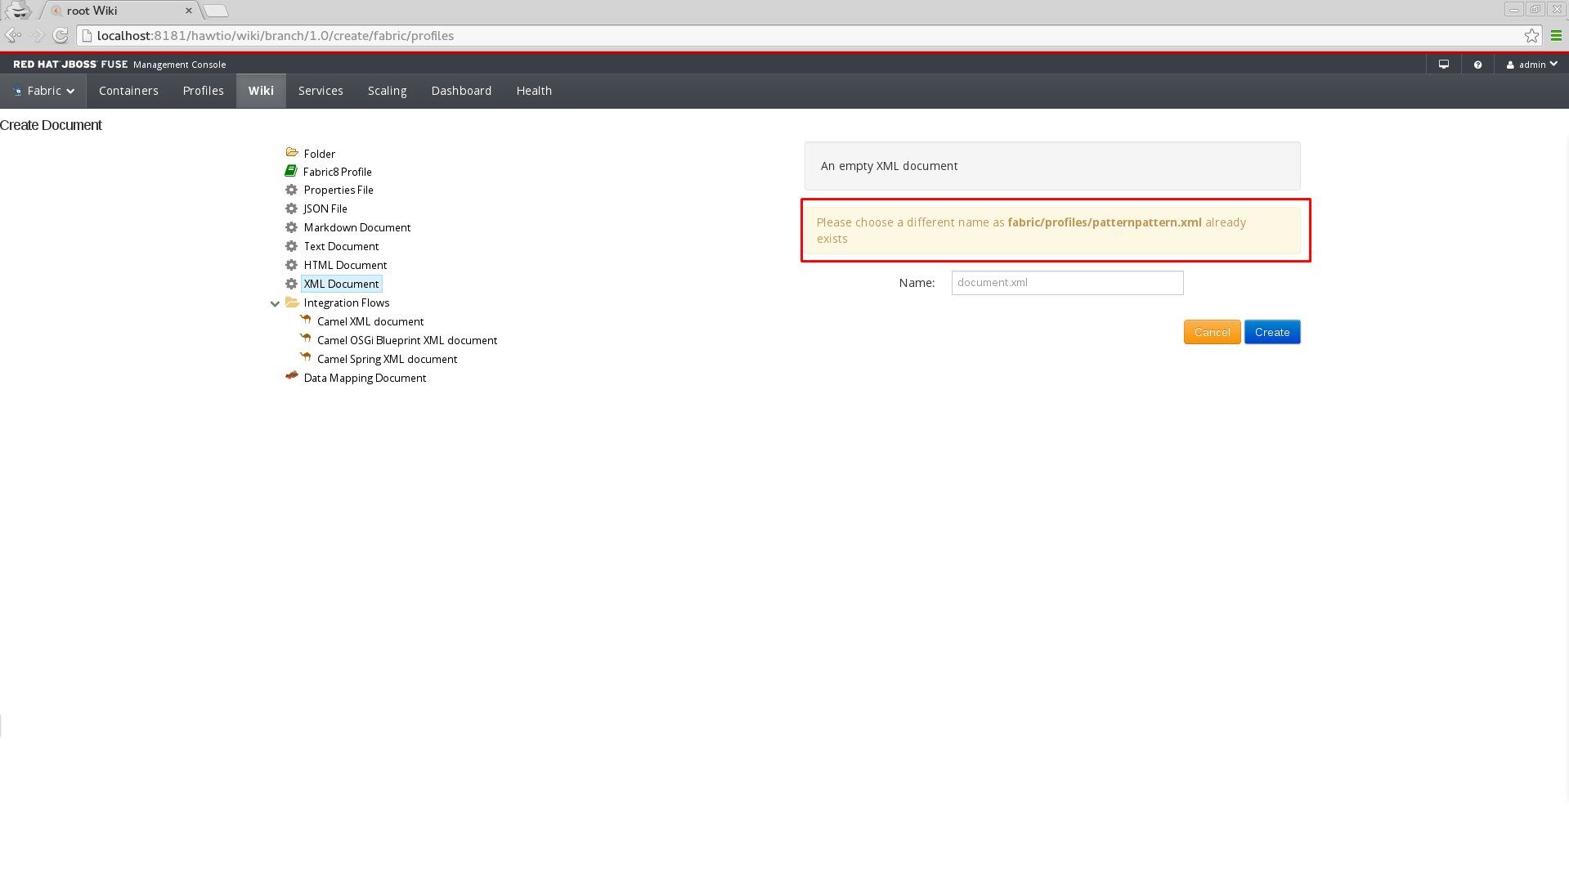Image resolution: width=1569 pixels, height=883 pixels.
Task: Switch to the Profiles tab
Action: [204, 91]
